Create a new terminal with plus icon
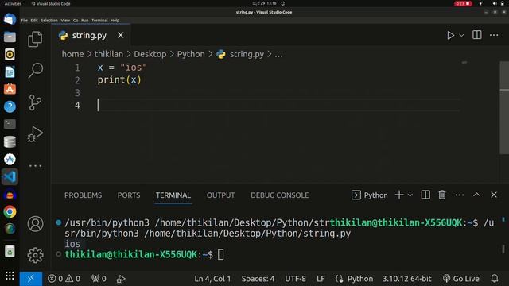 pos(399,195)
